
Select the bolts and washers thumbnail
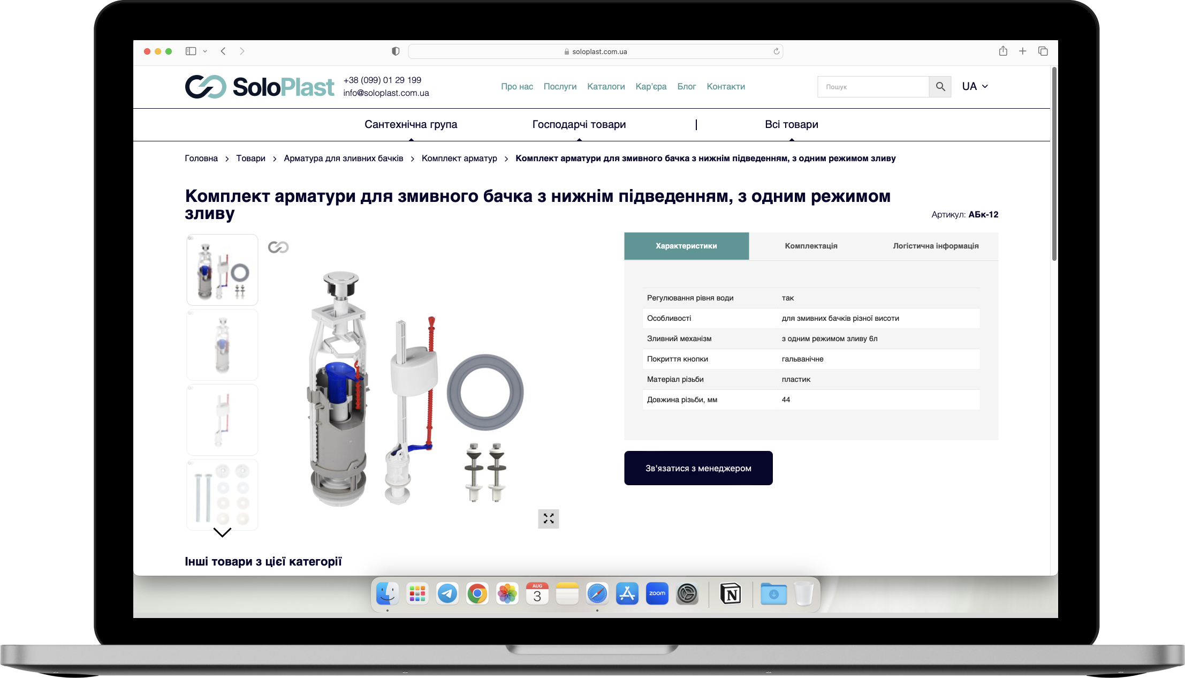point(222,494)
